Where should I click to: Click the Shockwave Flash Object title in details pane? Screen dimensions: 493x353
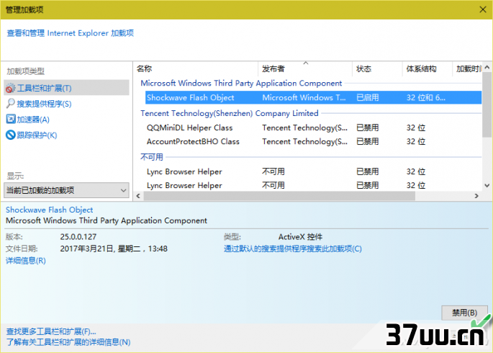click(x=50, y=210)
